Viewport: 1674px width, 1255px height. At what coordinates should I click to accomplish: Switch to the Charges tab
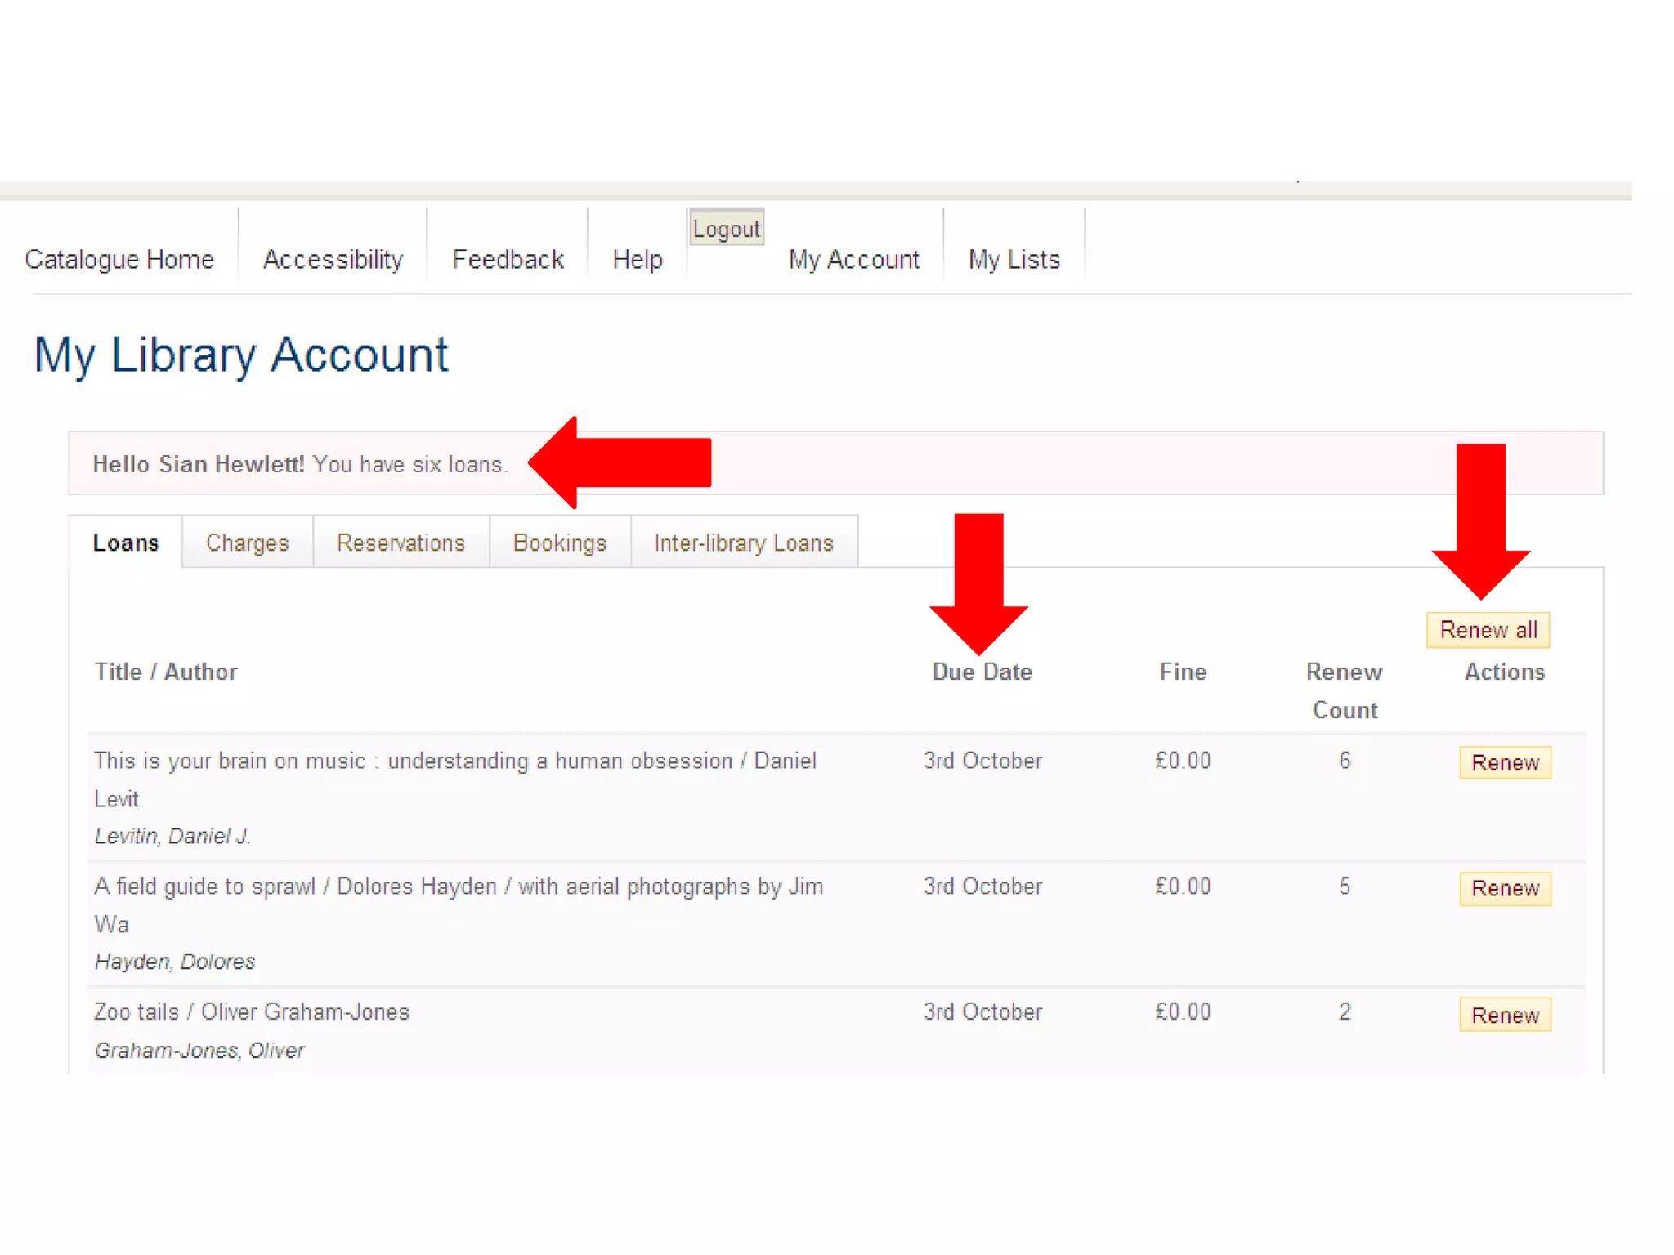[x=248, y=543]
